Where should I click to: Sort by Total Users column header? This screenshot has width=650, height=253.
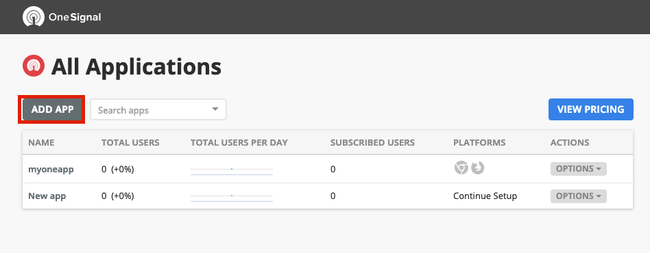[130, 143]
